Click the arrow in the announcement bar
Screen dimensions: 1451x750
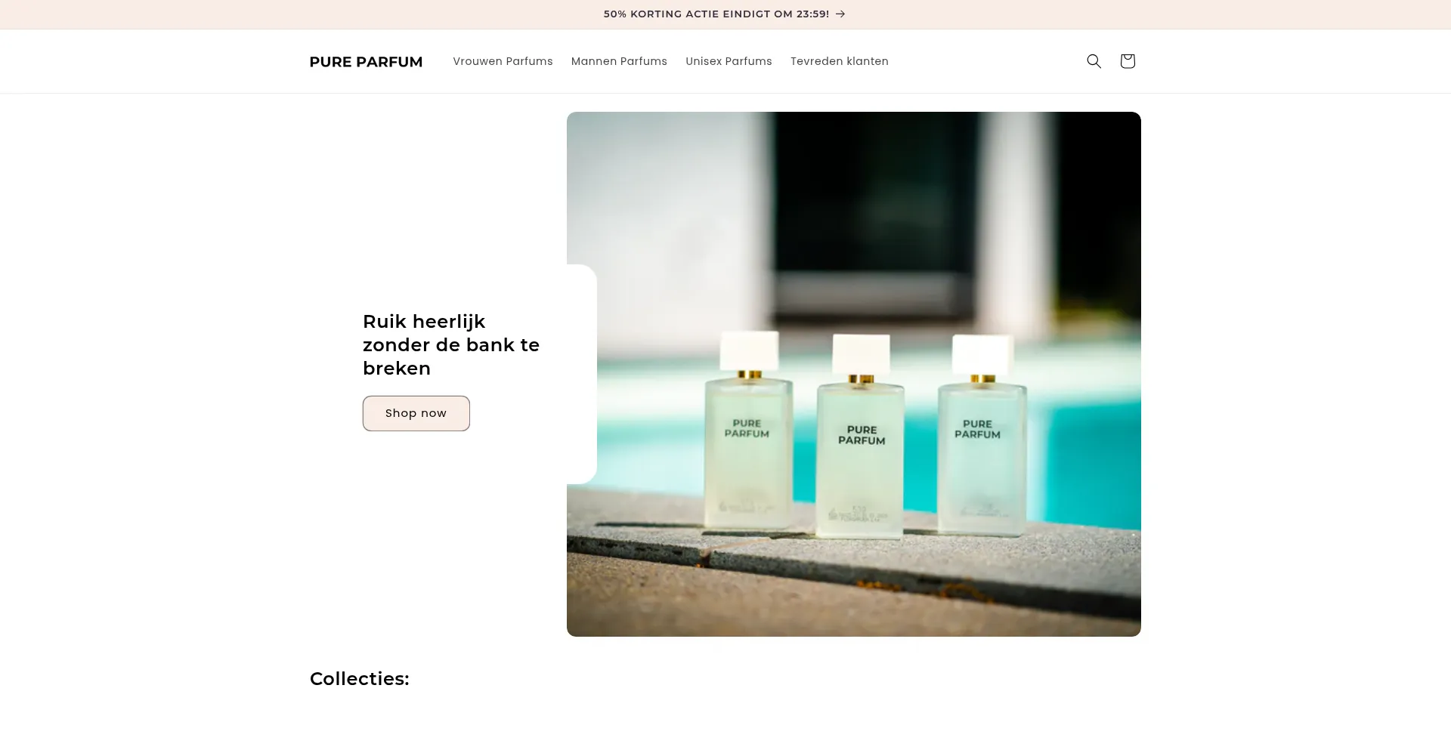point(840,14)
